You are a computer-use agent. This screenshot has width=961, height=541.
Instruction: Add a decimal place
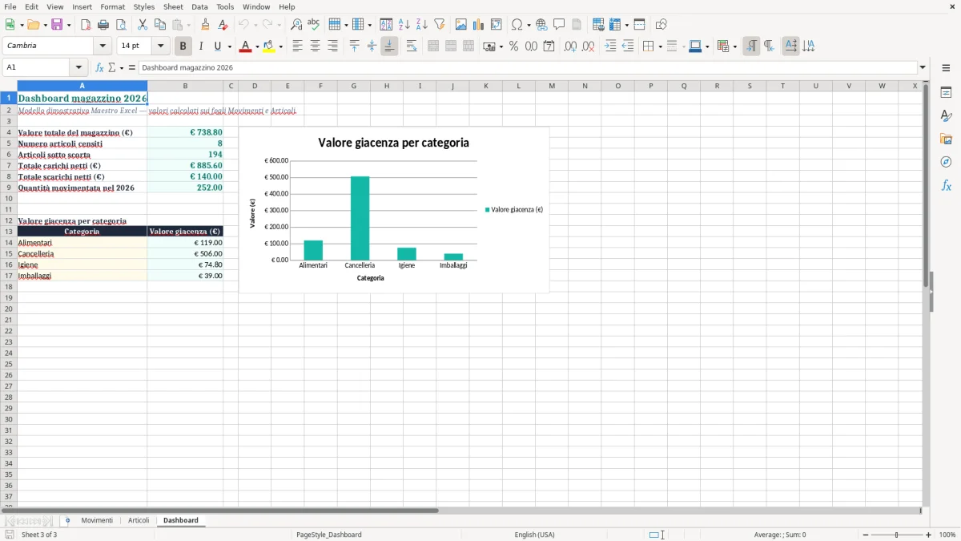click(x=570, y=46)
